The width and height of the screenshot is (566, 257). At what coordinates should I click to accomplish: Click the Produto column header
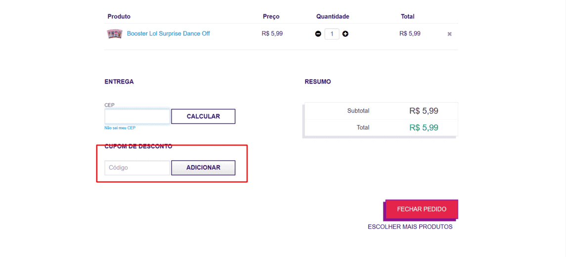coord(119,17)
